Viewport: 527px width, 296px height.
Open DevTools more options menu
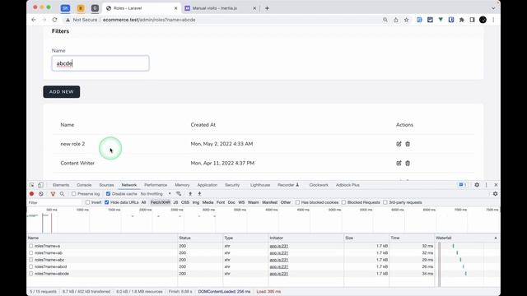(487, 185)
